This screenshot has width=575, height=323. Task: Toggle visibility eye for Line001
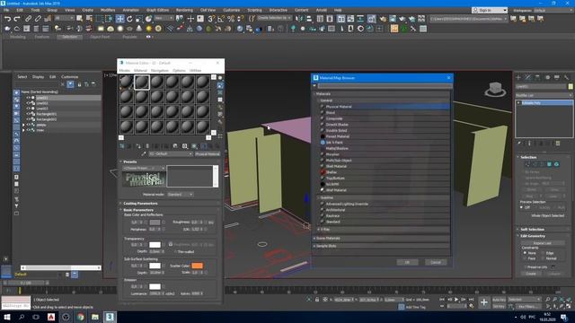pos(28,98)
